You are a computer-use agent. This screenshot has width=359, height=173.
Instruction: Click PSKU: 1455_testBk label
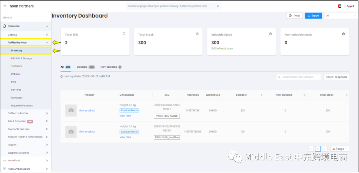click(x=167, y=116)
